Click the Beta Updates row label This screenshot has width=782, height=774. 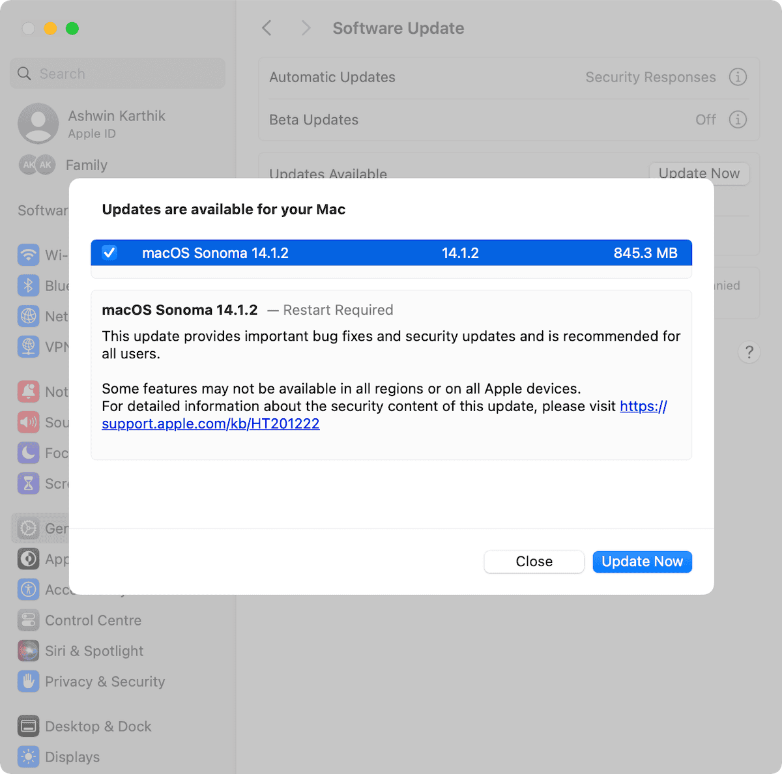click(314, 120)
